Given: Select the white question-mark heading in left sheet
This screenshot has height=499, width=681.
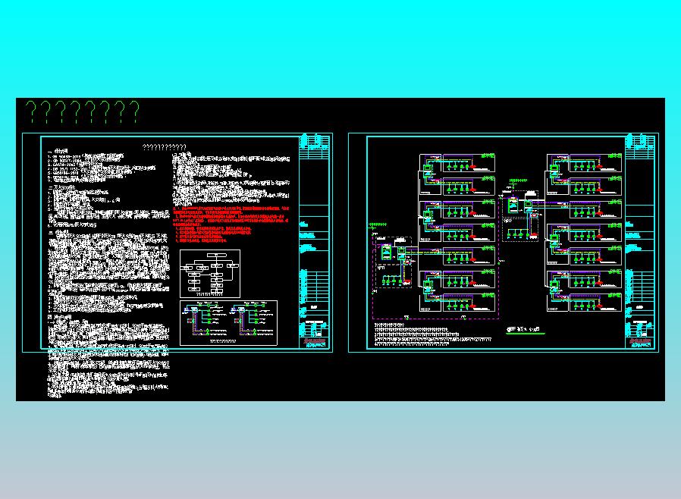Looking at the screenshot, I should point(165,148).
